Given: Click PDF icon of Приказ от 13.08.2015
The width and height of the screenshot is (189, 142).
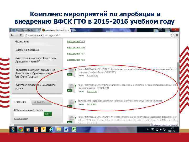Looking at the screenshot, I should [72, 88].
